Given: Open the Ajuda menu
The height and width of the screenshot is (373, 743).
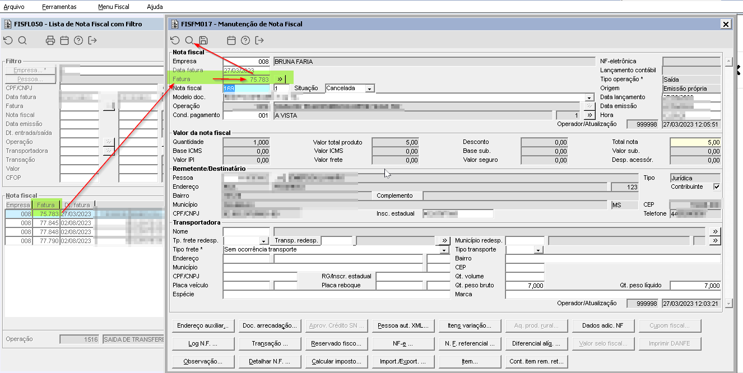Looking at the screenshot, I should tap(155, 7).
